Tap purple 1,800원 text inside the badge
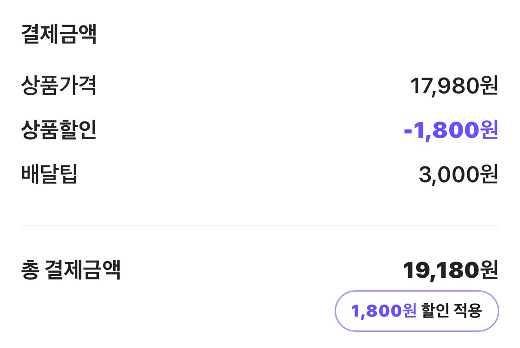The image size is (520, 348). click(x=384, y=311)
